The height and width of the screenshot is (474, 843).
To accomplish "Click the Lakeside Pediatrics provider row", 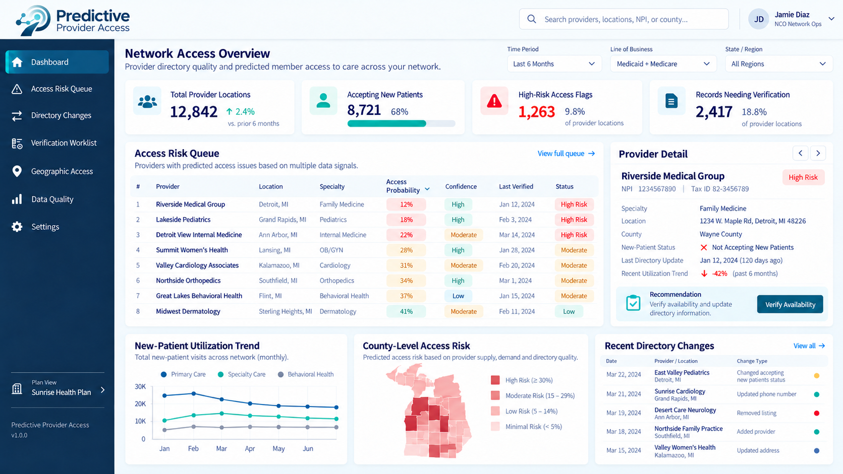I will click(x=364, y=220).
